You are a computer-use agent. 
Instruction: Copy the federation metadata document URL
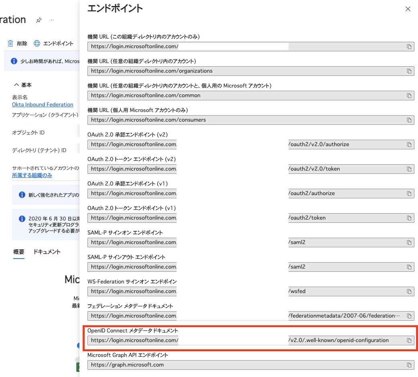(x=409, y=316)
